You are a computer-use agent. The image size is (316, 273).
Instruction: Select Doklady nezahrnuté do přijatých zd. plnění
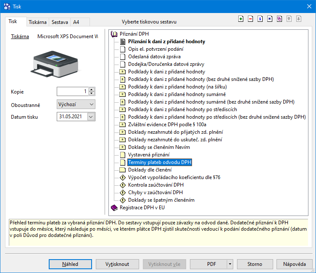(176, 132)
